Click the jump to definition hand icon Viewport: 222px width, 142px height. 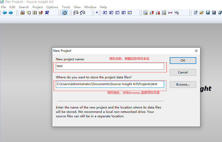click(22, 13)
